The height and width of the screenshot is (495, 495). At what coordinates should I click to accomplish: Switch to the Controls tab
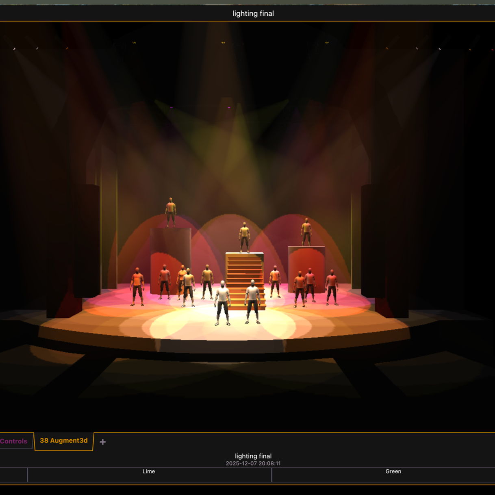click(x=13, y=441)
